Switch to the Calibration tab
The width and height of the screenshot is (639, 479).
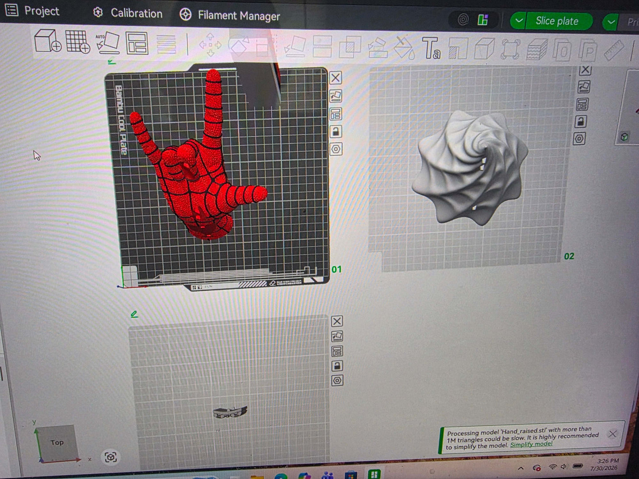[x=128, y=13]
